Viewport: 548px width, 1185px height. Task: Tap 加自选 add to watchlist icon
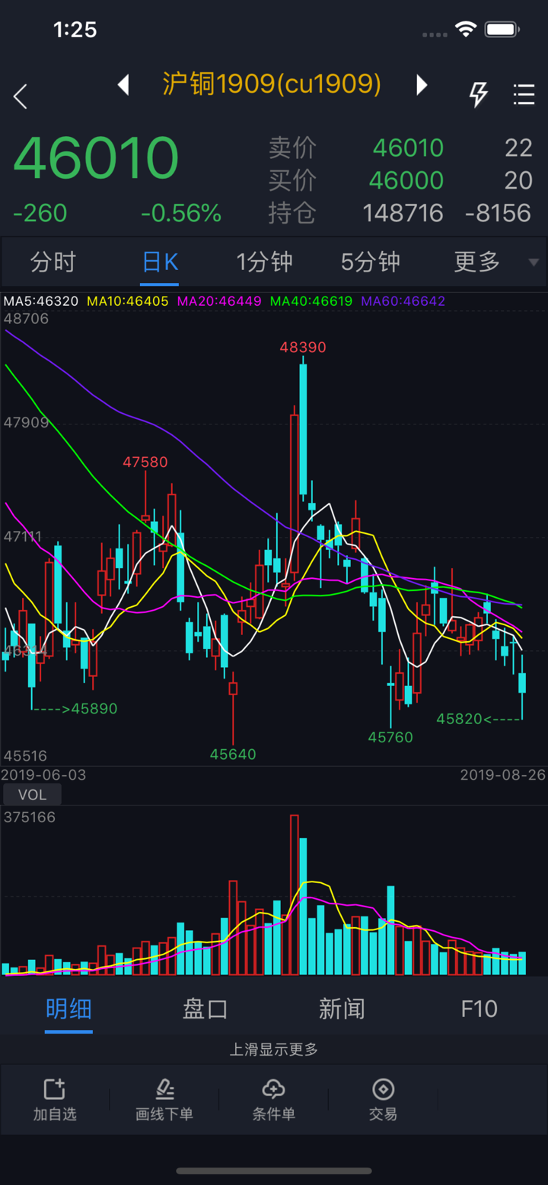pyautogui.click(x=55, y=1099)
